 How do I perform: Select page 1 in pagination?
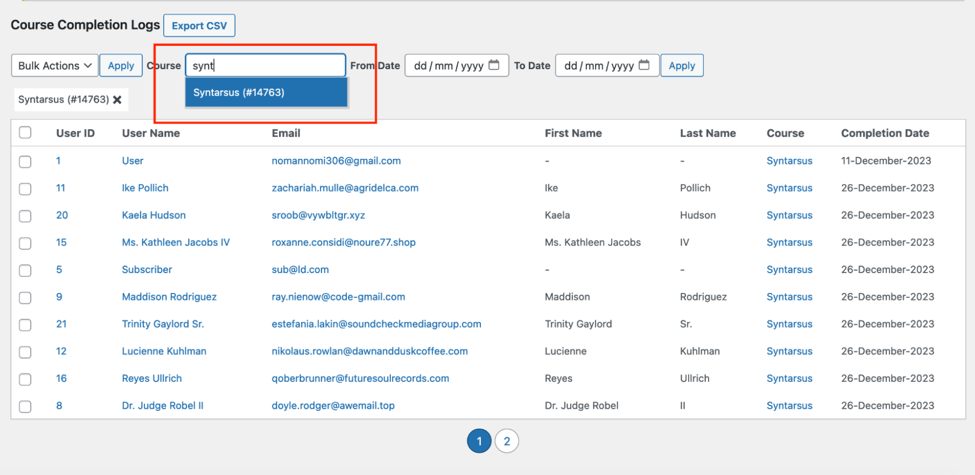click(x=479, y=441)
